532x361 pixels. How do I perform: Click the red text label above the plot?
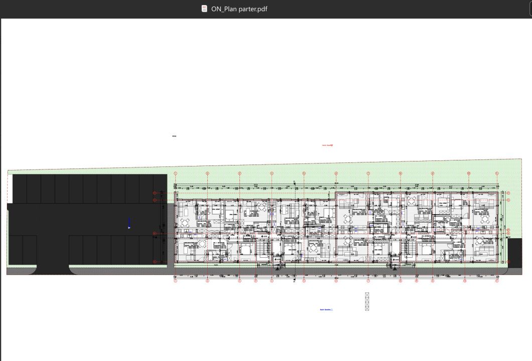click(327, 145)
